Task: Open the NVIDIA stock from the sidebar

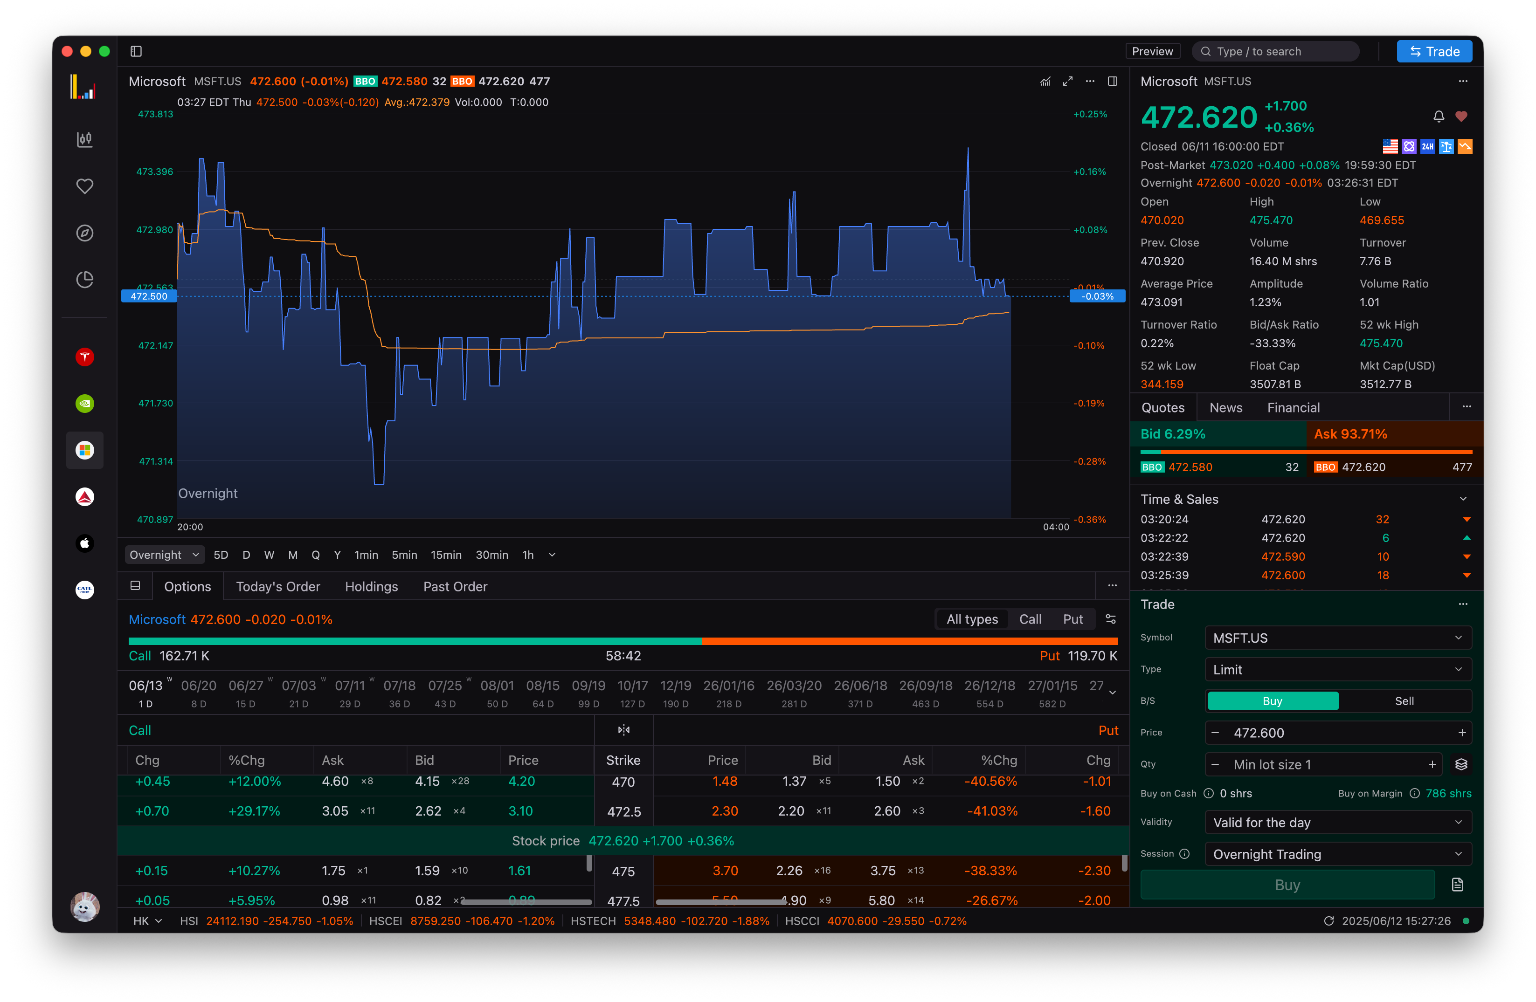Action: [84, 403]
